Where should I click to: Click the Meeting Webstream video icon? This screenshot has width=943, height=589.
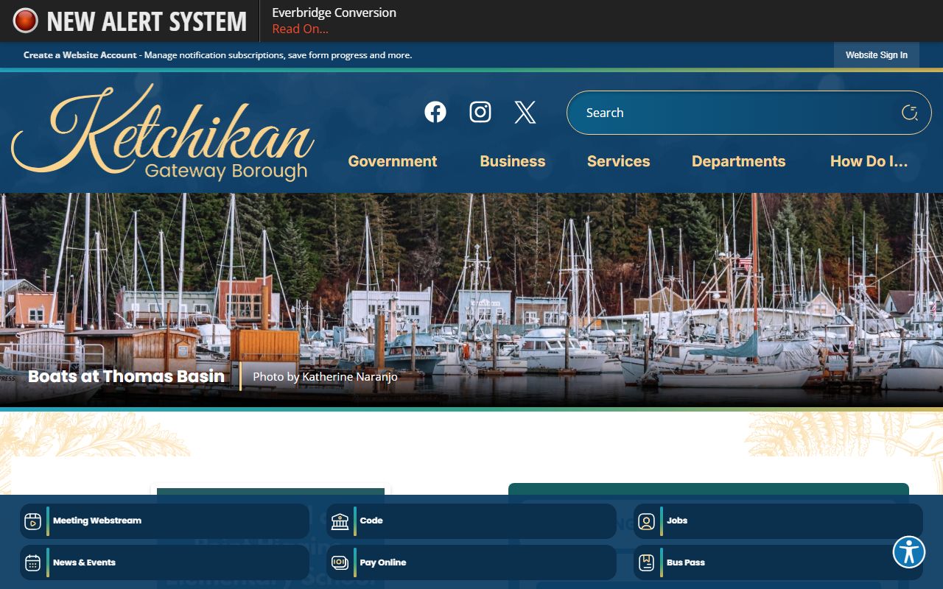(32, 521)
